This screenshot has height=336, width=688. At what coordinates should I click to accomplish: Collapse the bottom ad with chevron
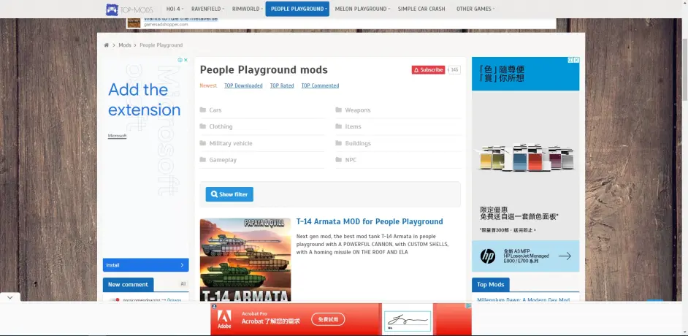click(x=10, y=297)
